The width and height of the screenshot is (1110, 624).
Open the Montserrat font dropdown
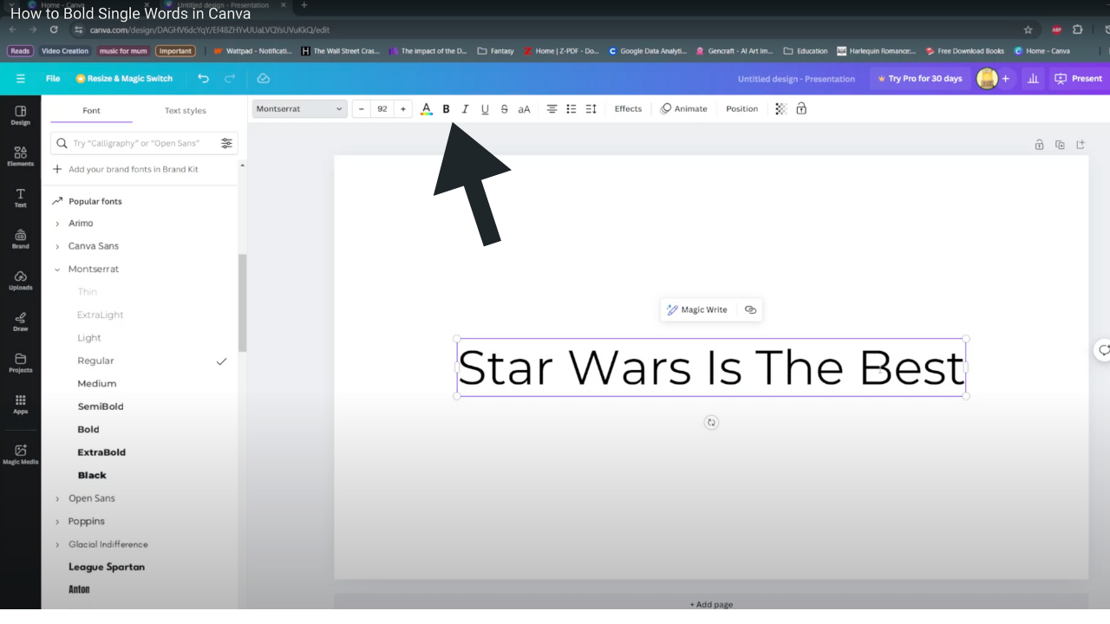(x=300, y=109)
